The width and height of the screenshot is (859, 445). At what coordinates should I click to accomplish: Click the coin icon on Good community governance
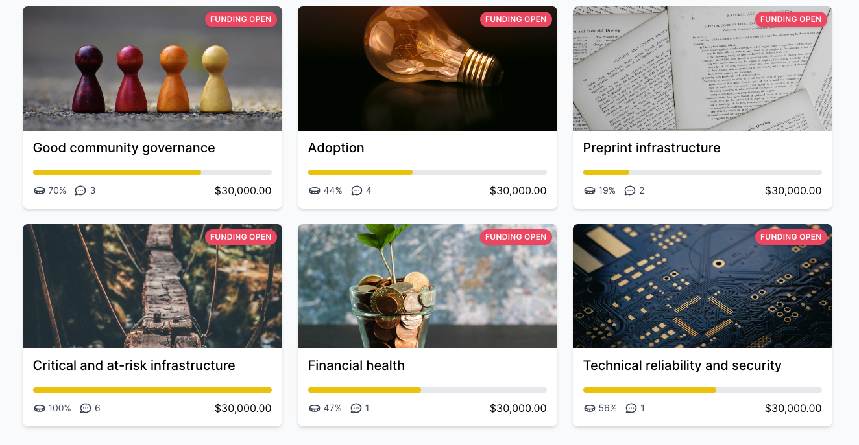pyautogui.click(x=40, y=190)
